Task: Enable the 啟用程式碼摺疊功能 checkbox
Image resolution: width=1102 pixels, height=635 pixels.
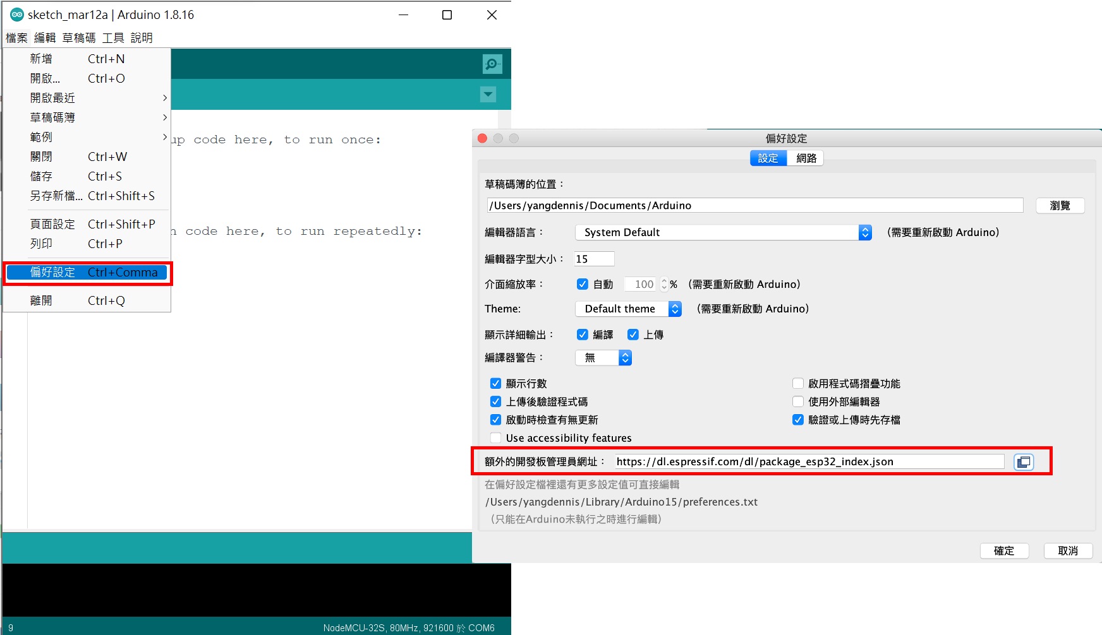Action: pyautogui.click(x=798, y=383)
